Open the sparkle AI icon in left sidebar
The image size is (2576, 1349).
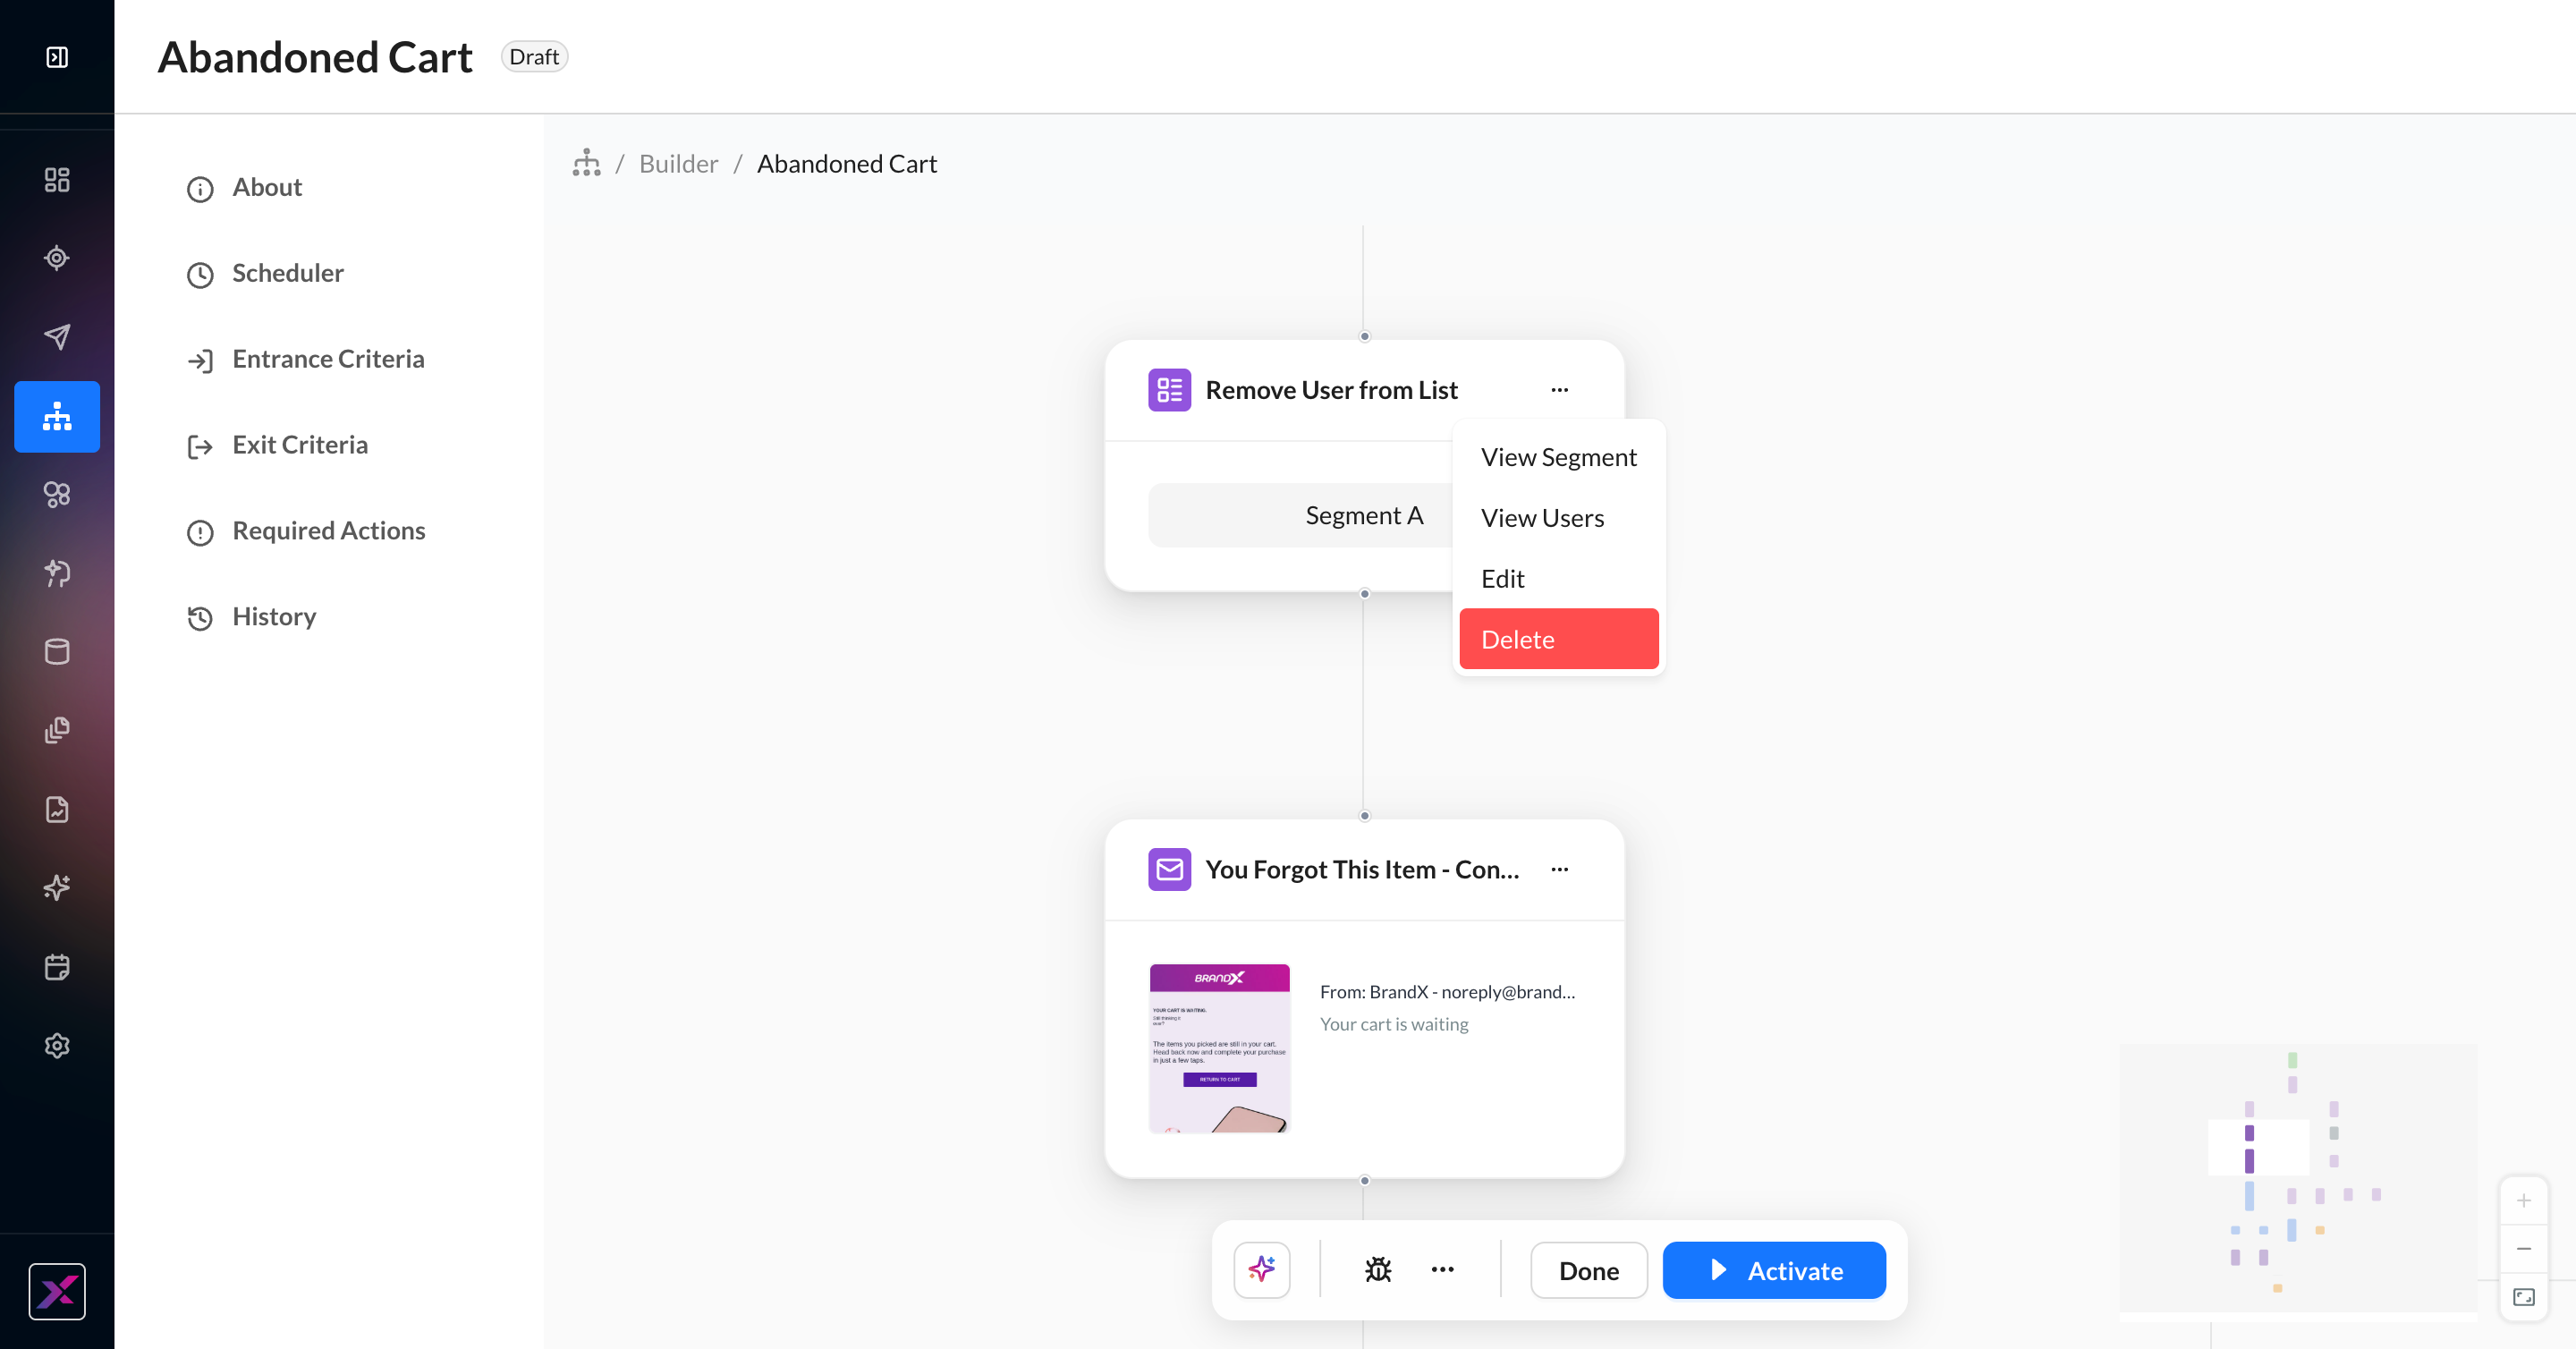[57, 888]
